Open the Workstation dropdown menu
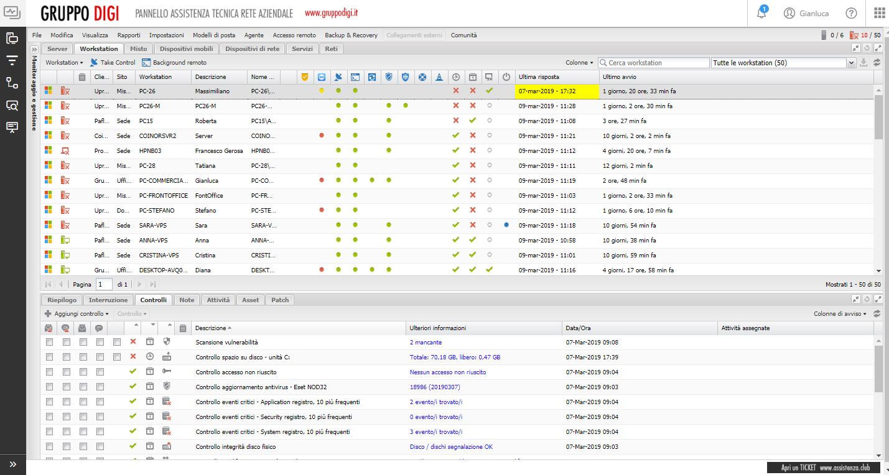The width and height of the screenshot is (889, 475). [x=64, y=62]
